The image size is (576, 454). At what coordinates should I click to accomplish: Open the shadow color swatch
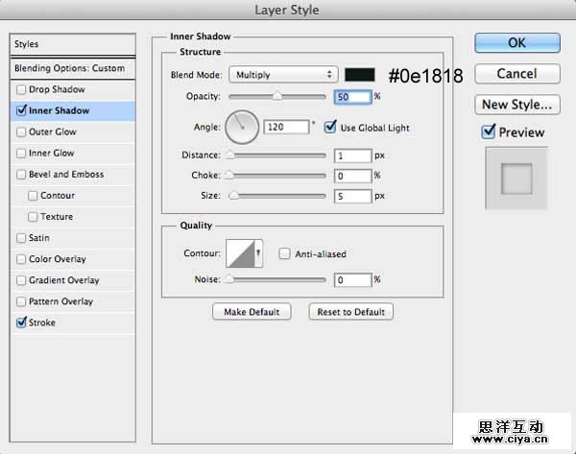pos(360,75)
